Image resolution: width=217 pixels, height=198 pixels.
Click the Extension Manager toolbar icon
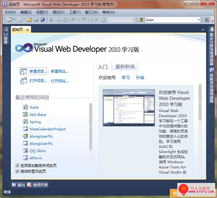click(x=207, y=19)
